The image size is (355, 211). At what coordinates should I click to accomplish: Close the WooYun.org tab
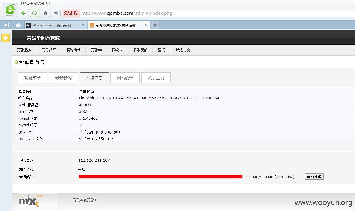coord(83,25)
